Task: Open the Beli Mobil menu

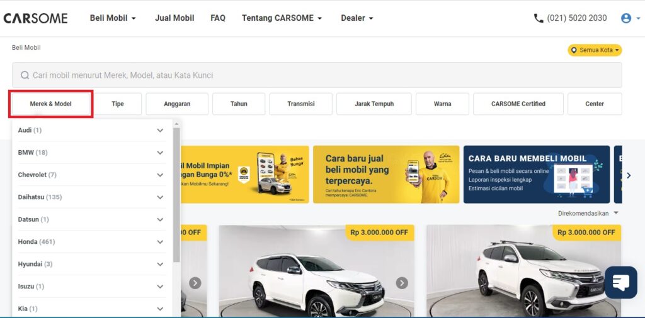Action: pos(113,18)
